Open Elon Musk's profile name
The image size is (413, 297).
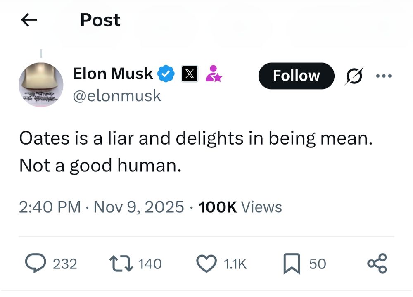pyautogui.click(x=112, y=73)
